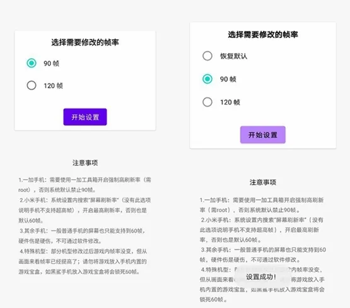The width and height of the screenshot is (350, 308).
Task: Click the 恢复默认 label text
Action: pos(233,56)
